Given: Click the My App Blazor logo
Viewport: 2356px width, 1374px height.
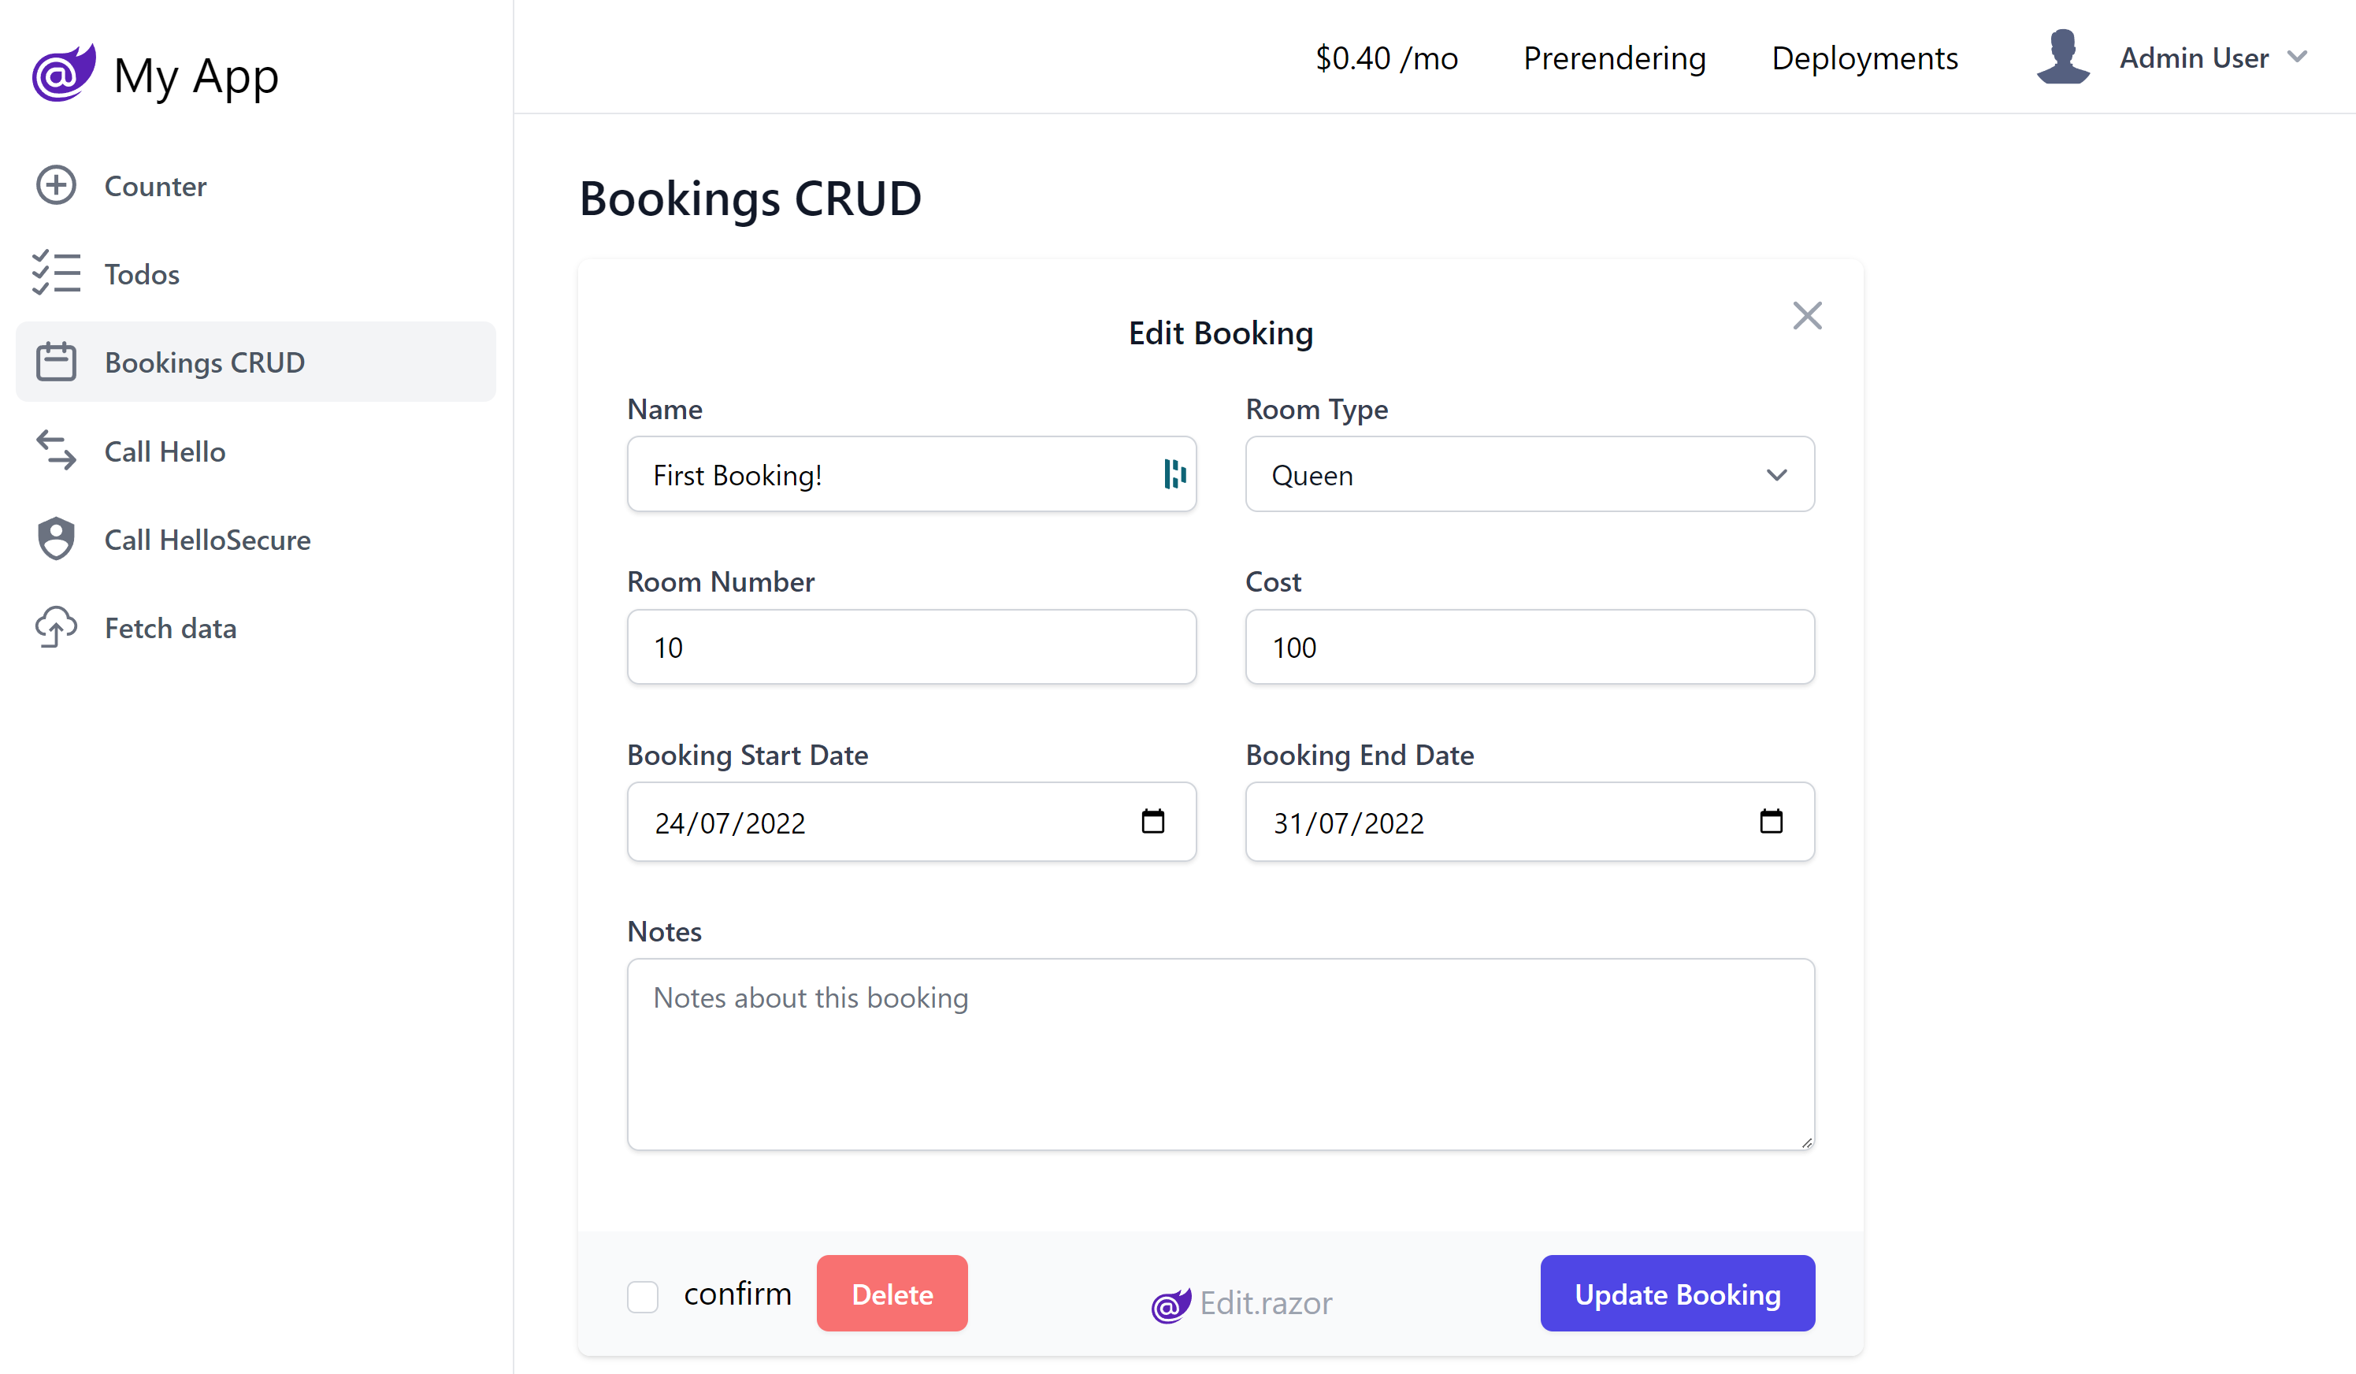Looking at the screenshot, I should [x=64, y=73].
